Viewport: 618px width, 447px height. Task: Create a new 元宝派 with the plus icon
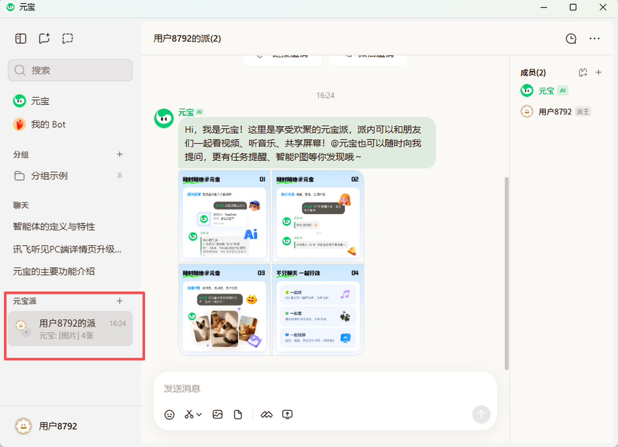tap(119, 301)
